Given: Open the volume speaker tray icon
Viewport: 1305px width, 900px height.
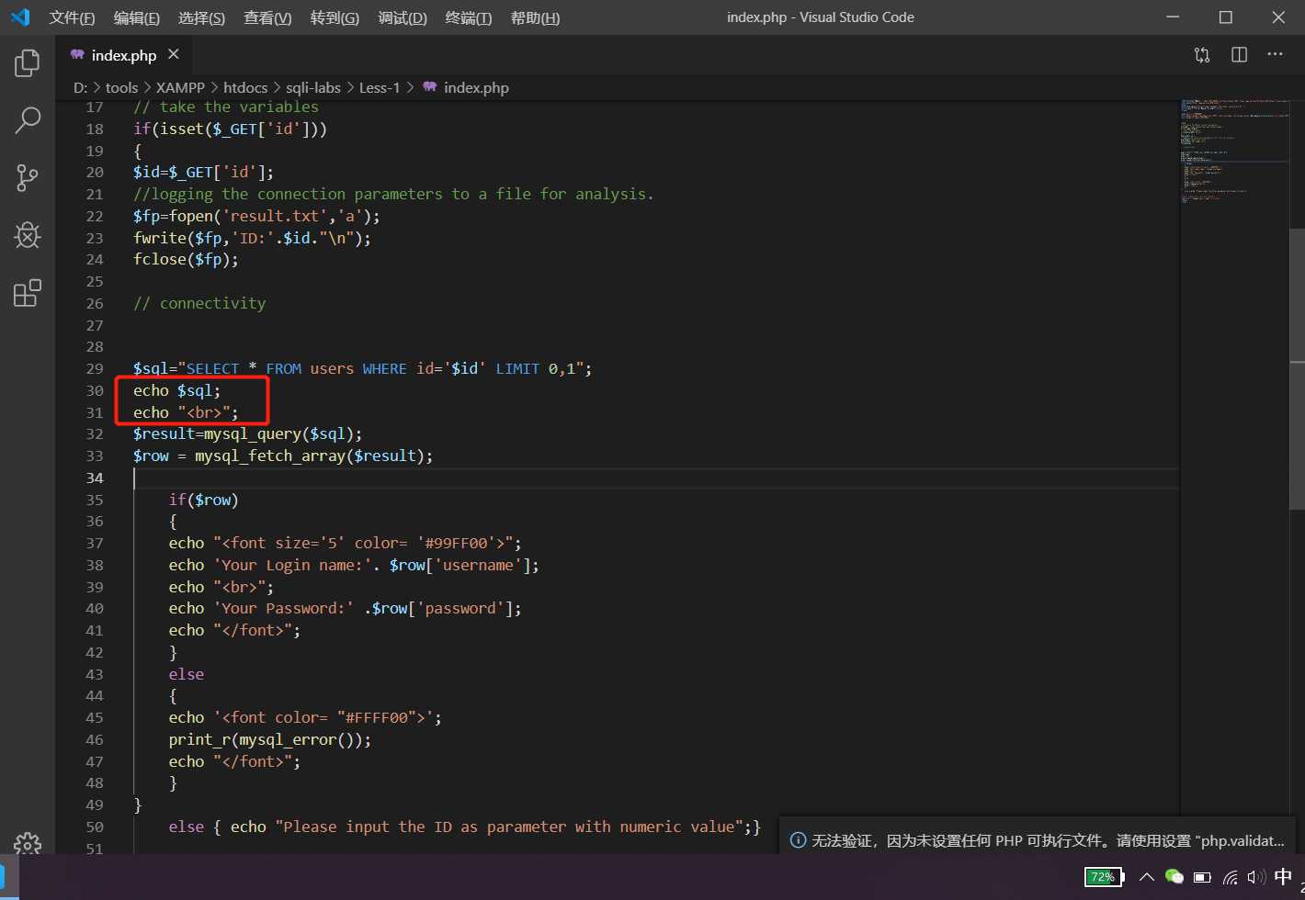Looking at the screenshot, I should pos(1255,876).
